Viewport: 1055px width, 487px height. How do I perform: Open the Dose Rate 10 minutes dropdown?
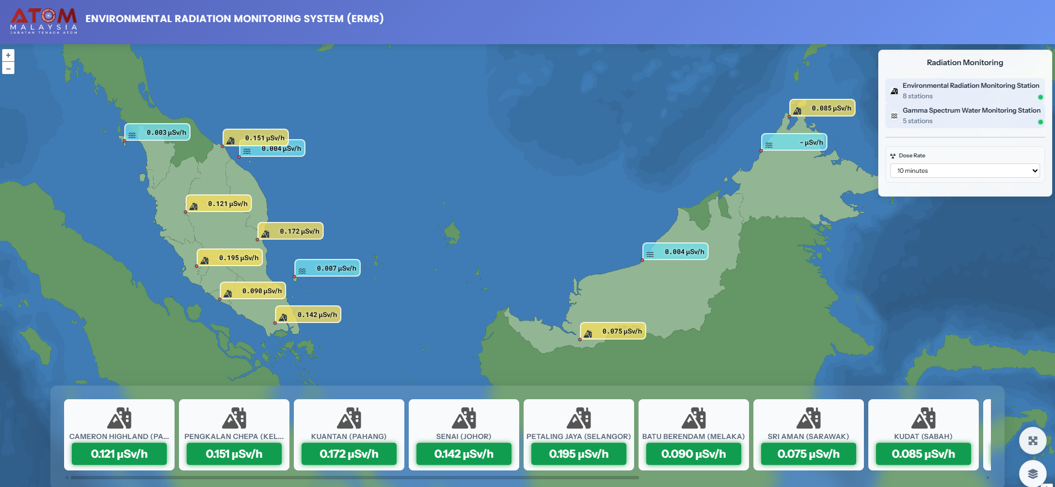tap(964, 171)
